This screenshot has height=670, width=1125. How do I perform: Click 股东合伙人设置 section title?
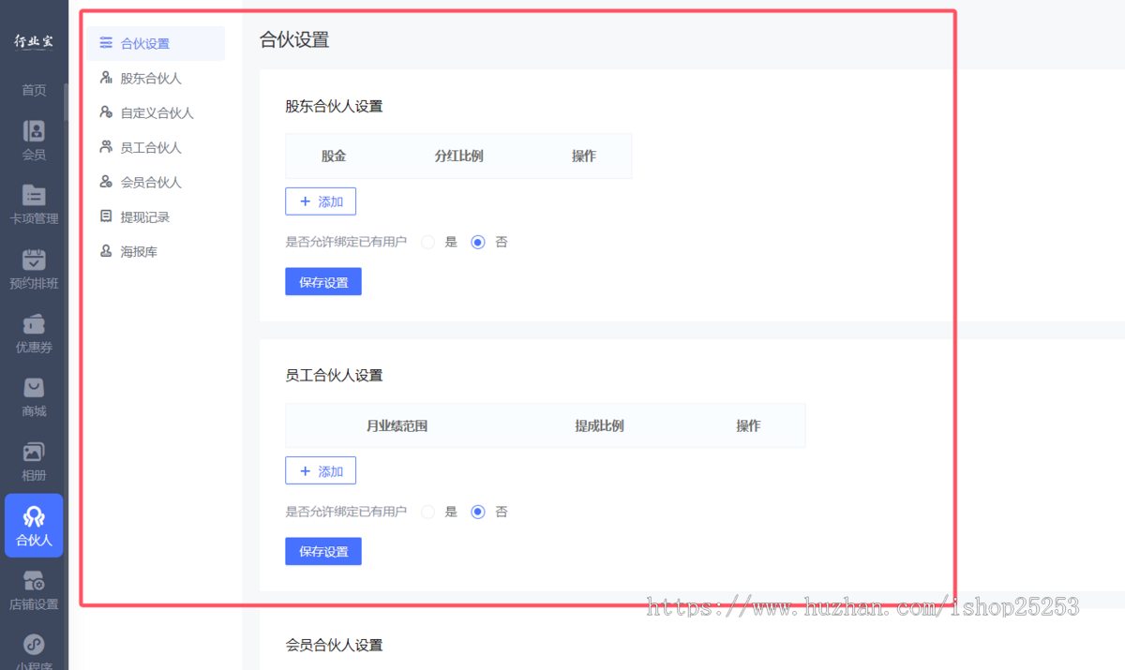[x=334, y=107]
